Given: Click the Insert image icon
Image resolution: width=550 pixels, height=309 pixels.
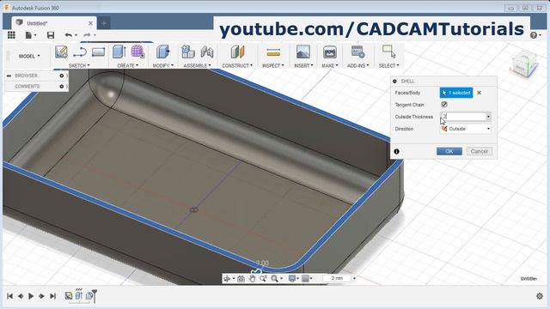Looking at the screenshot, I should [x=303, y=51].
